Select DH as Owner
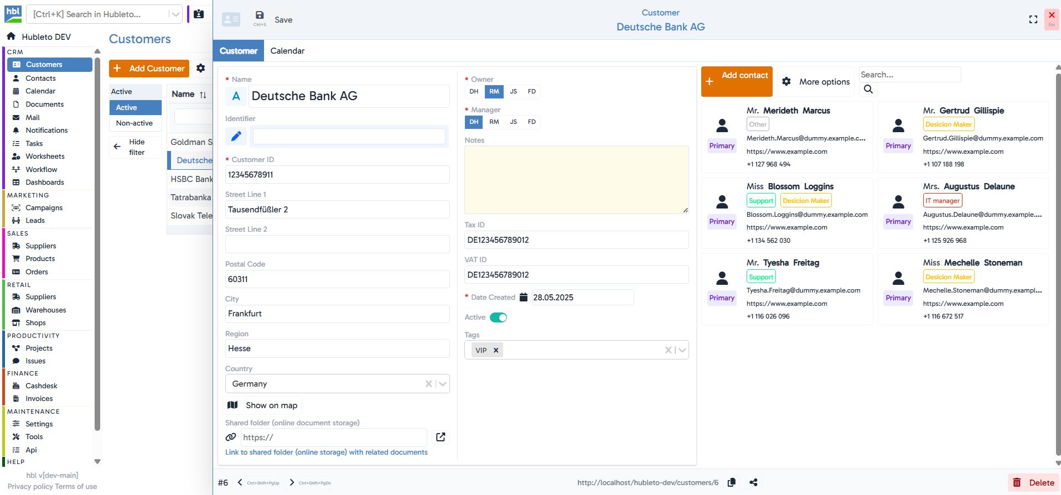This screenshot has width=1061, height=495. pos(474,91)
